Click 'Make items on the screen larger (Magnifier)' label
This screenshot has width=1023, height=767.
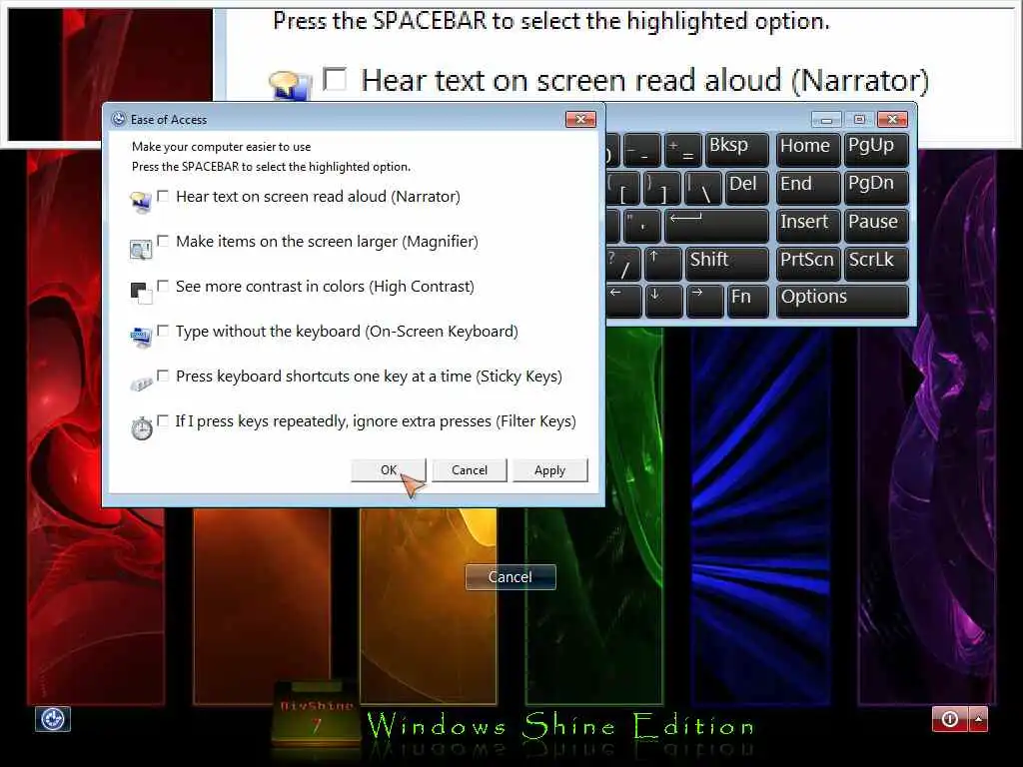(x=327, y=242)
